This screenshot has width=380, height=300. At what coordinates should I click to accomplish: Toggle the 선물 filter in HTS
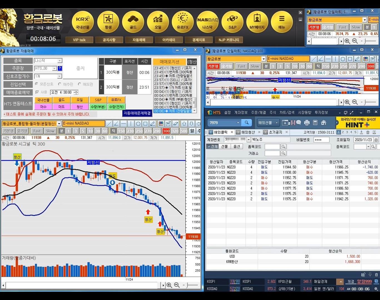(225, 146)
